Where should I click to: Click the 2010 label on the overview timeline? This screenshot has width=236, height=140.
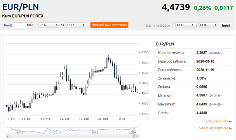57,133
